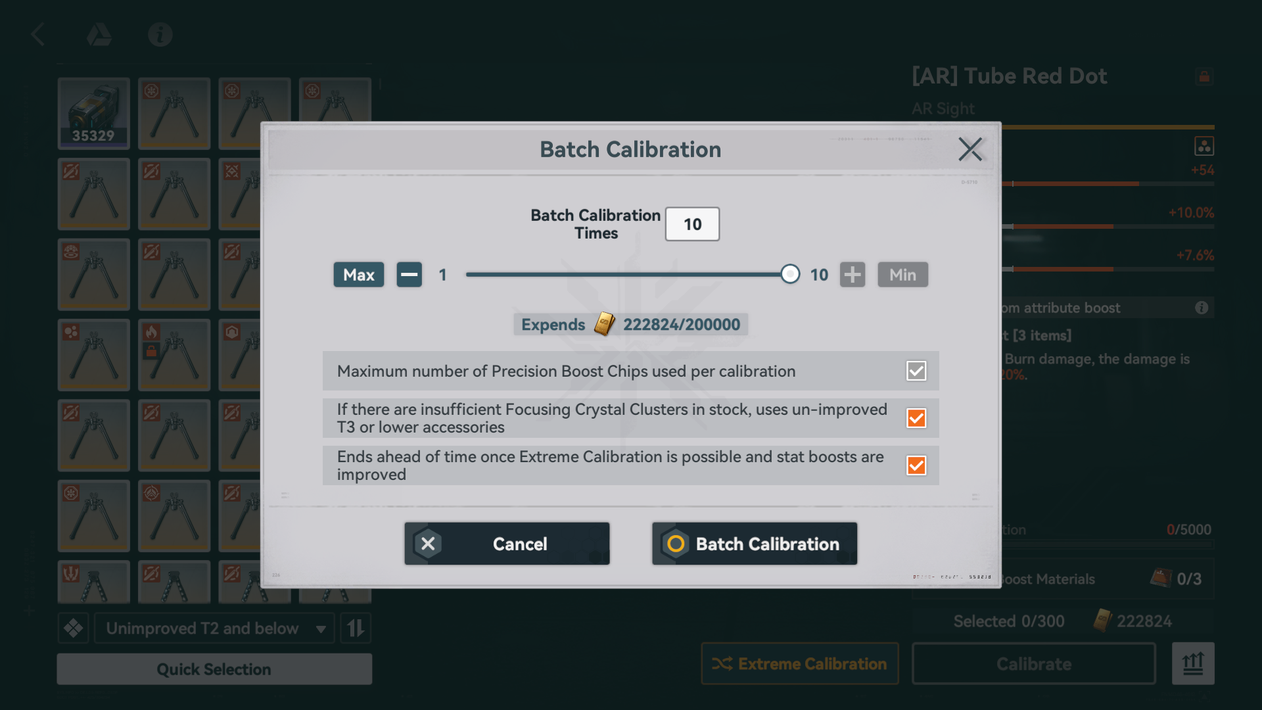1262x710 pixels.
Task: Toggle insufficient Focusing Crystal Clusters checkbox
Action: coord(916,418)
